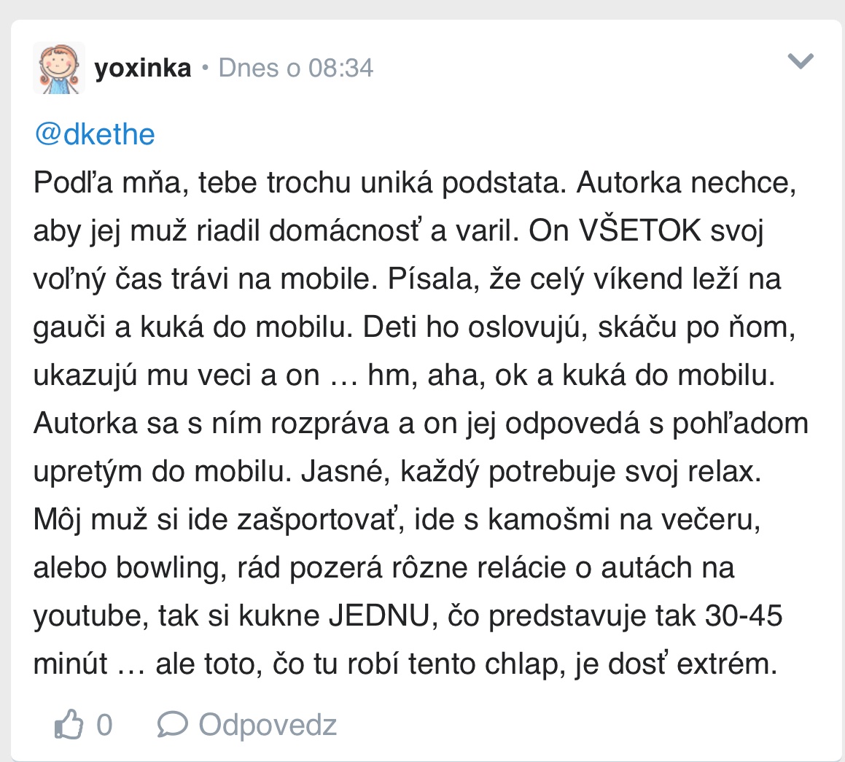Open the yoxinka username profile

click(143, 68)
